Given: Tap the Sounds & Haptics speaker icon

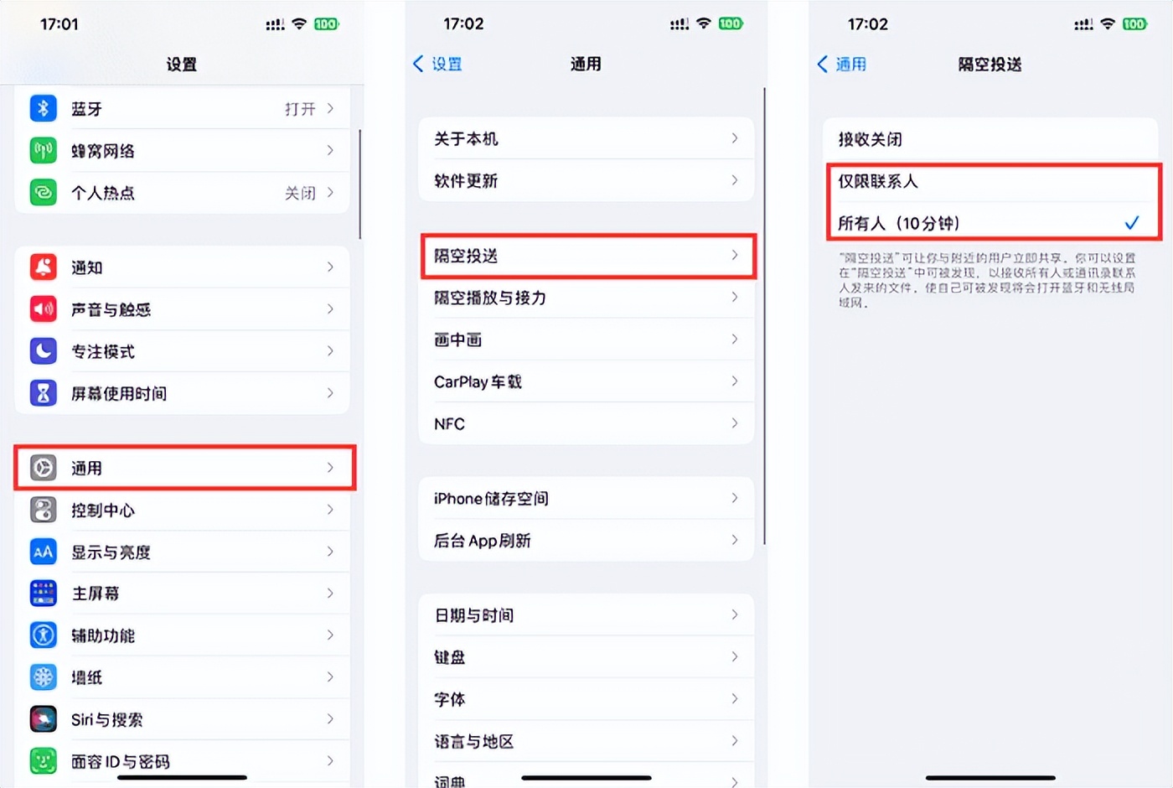Looking at the screenshot, I should (44, 308).
